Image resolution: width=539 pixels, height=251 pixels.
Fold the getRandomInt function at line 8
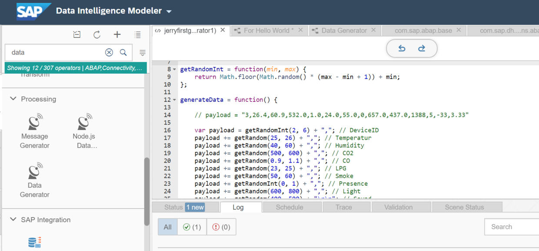click(175, 69)
